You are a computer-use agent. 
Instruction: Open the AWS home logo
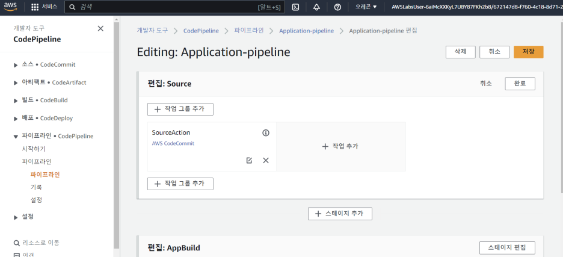click(x=11, y=7)
